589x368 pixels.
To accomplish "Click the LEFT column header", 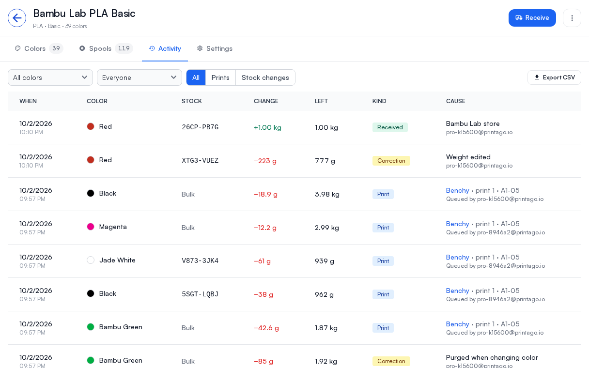I will point(321,101).
